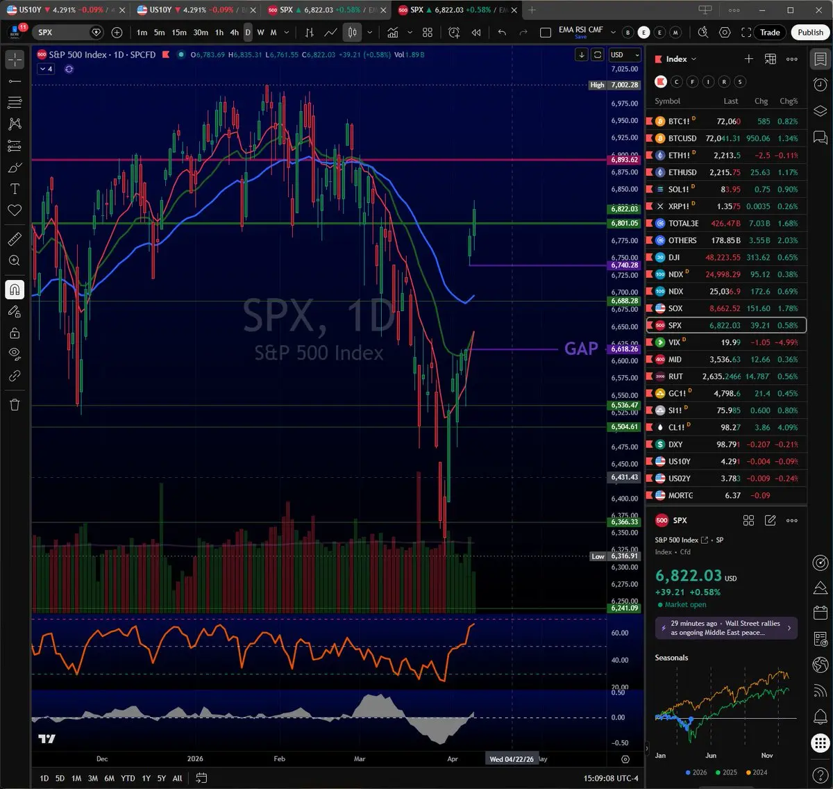Image resolution: width=833 pixels, height=789 pixels.
Task: Open the Indicators menu
Action: pos(393,32)
